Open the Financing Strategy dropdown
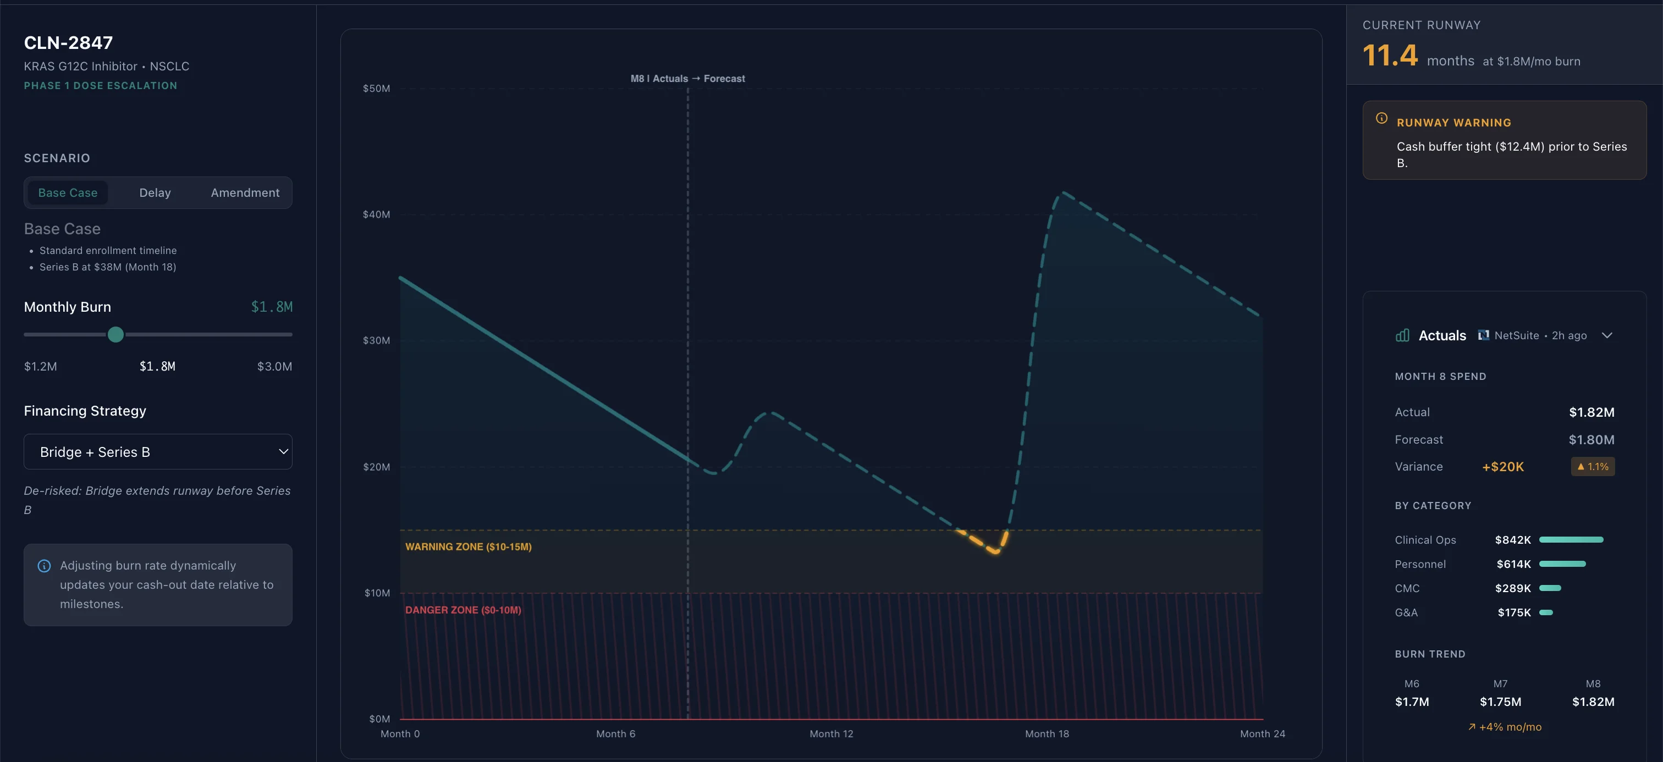This screenshot has height=762, width=1663. click(x=157, y=452)
